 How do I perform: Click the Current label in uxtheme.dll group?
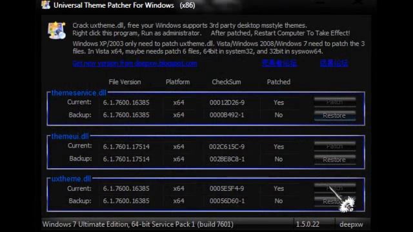pyautogui.click(x=79, y=189)
